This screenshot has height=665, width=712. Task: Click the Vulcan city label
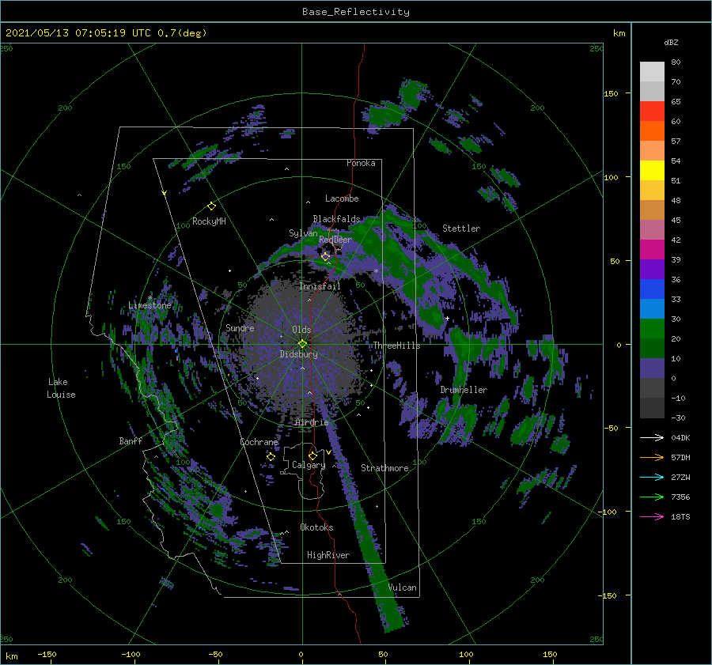click(x=403, y=588)
